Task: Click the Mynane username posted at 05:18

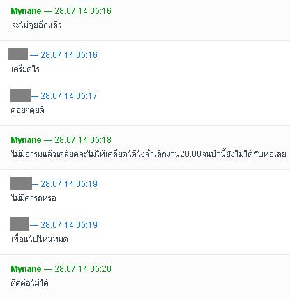Action: click(x=26, y=140)
